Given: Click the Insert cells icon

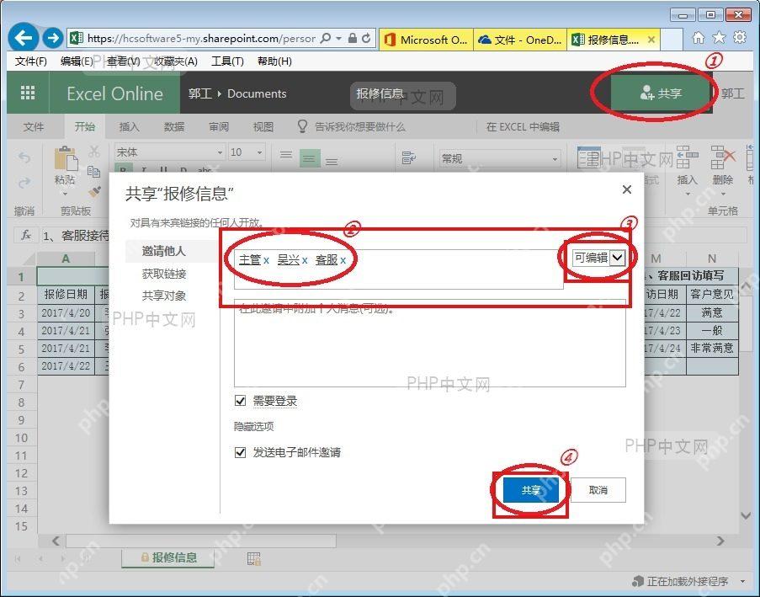Looking at the screenshot, I should [688, 157].
